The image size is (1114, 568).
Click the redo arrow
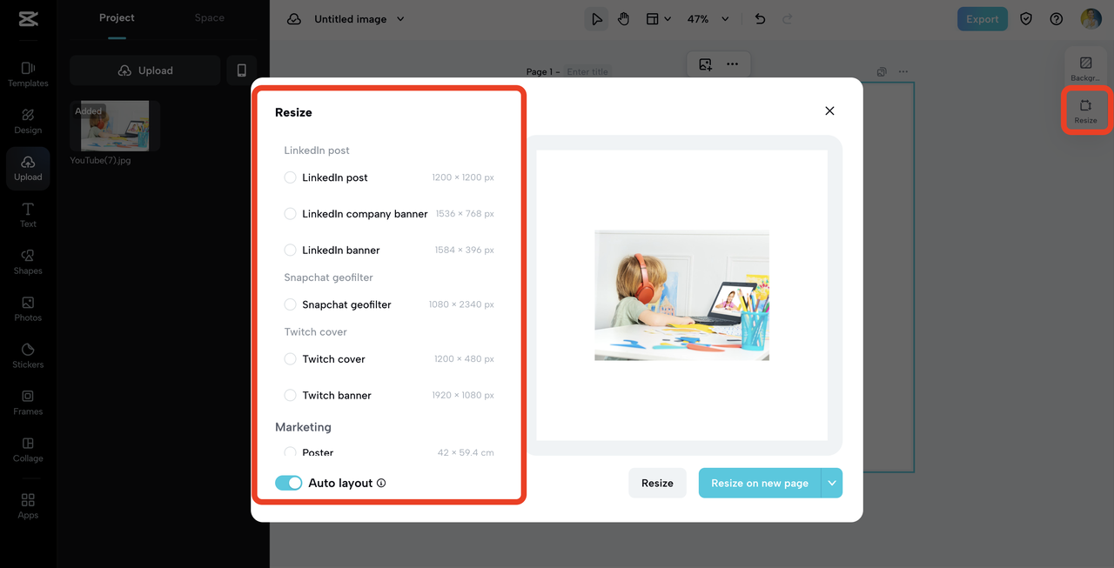pyautogui.click(x=788, y=19)
